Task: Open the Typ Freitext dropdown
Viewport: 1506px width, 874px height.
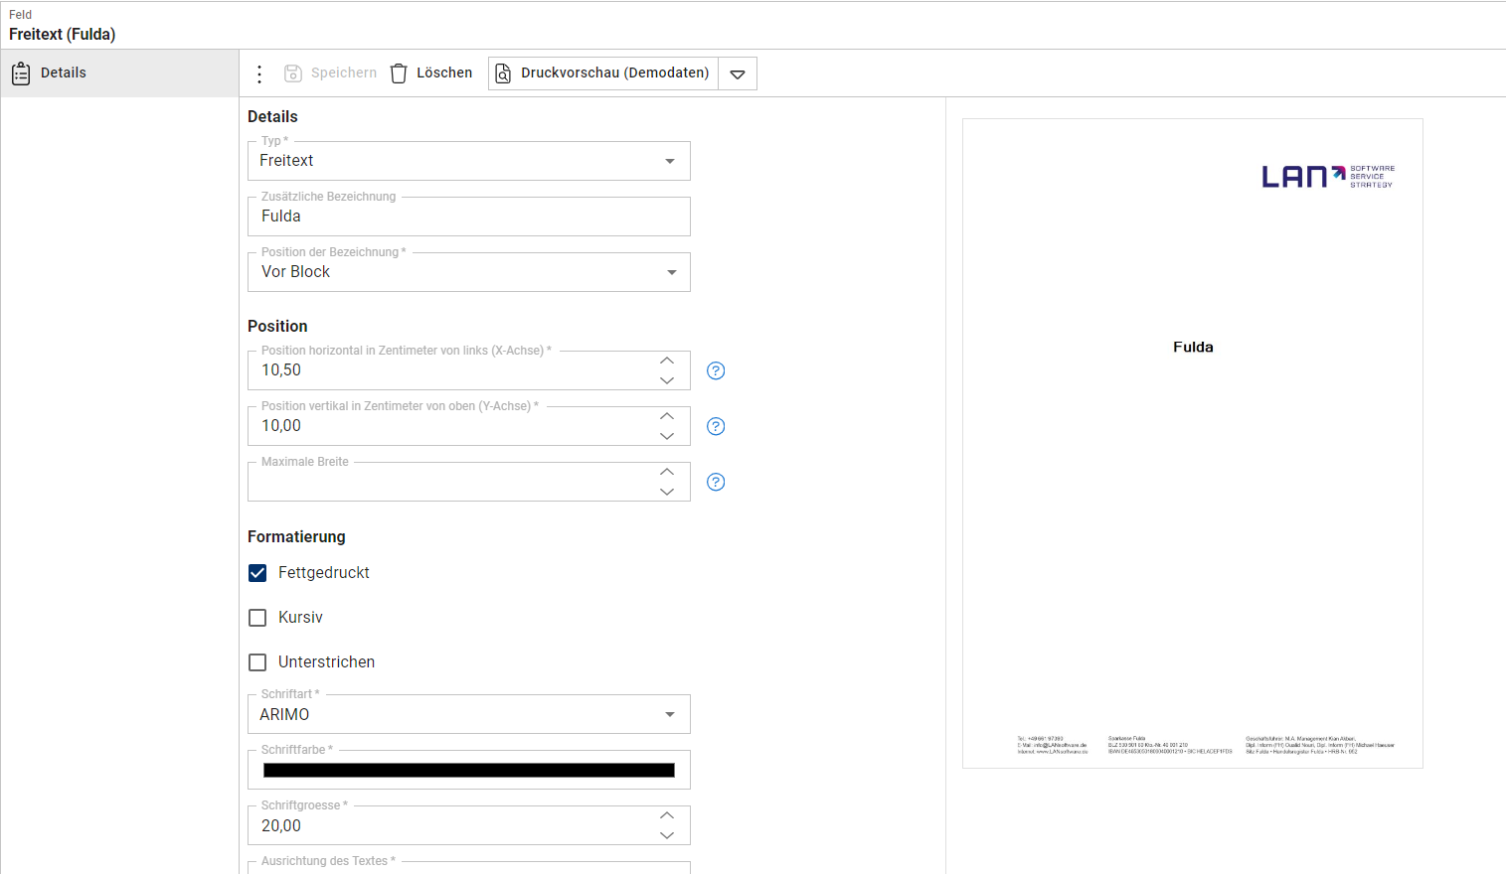Action: [469, 161]
